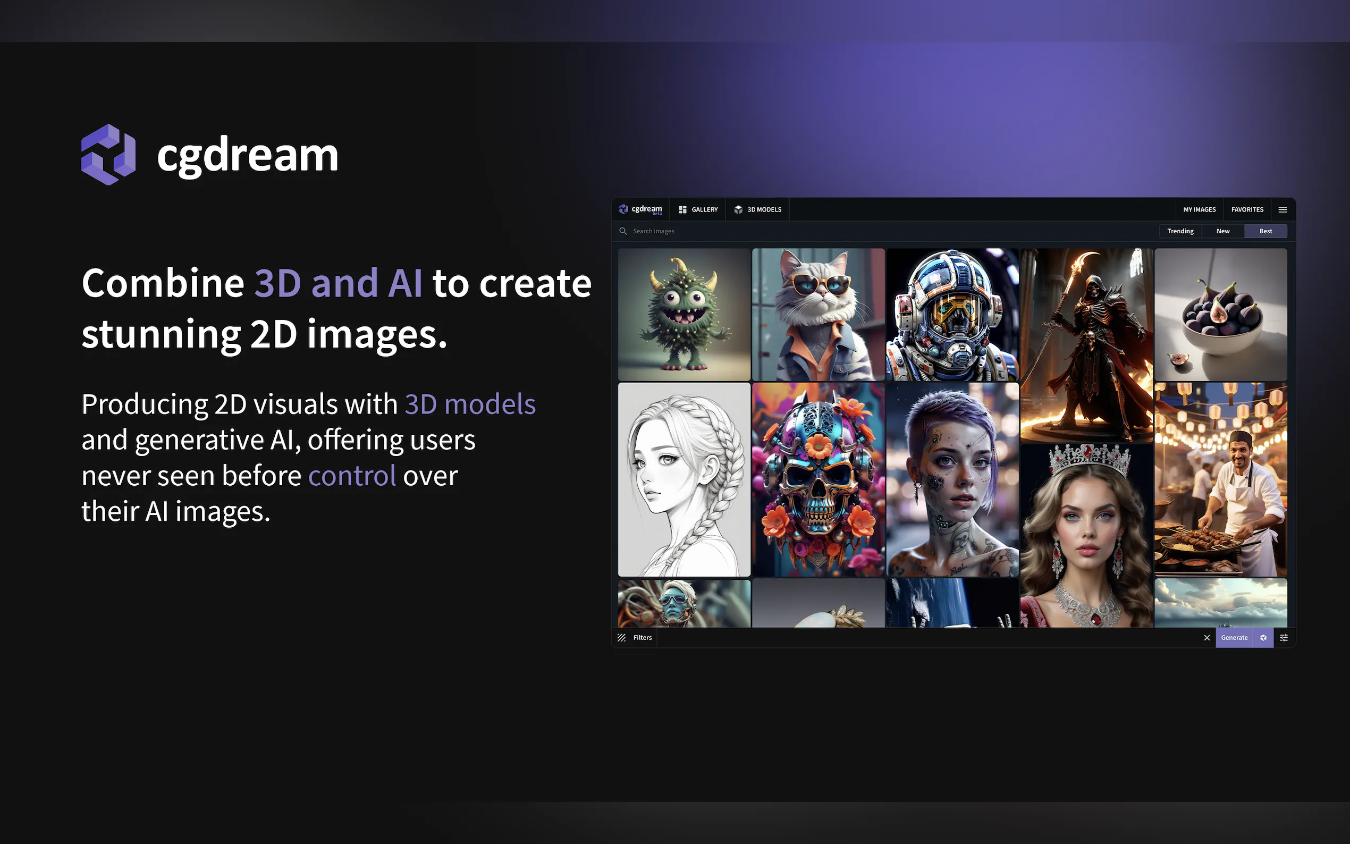Open the Gallery tab
The height and width of the screenshot is (844, 1350).
pyautogui.click(x=698, y=209)
